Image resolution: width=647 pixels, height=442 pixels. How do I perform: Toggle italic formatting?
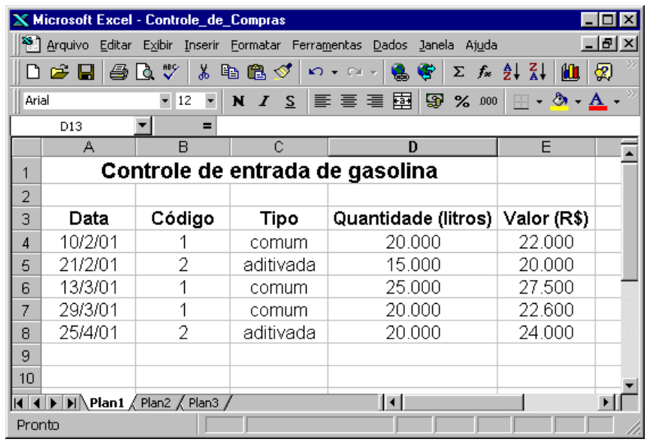tap(264, 101)
